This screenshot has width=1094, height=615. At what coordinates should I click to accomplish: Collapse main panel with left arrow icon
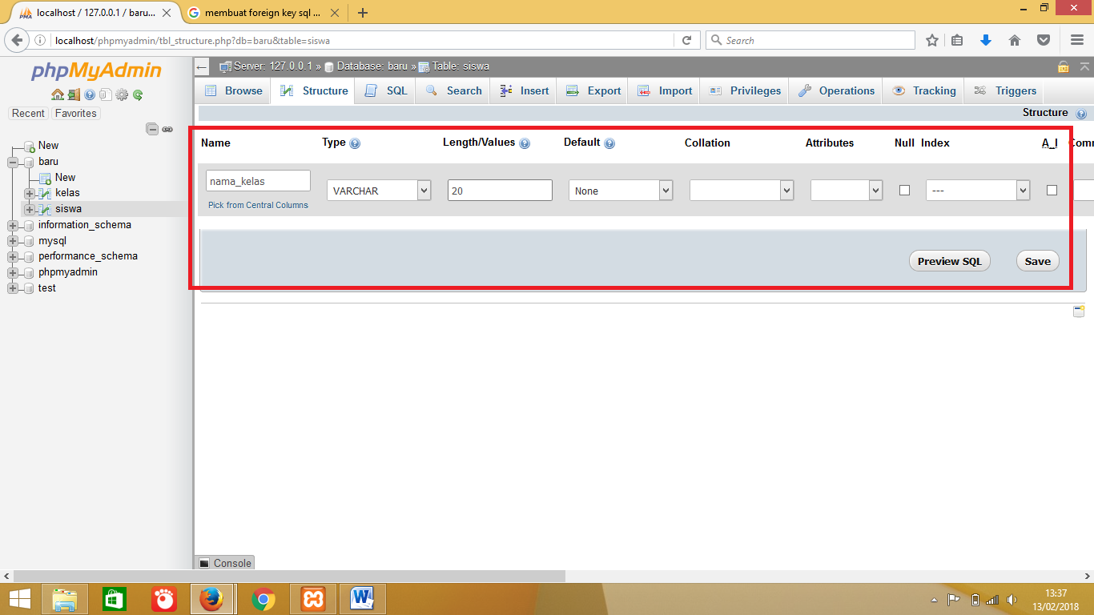tap(202, 66)
